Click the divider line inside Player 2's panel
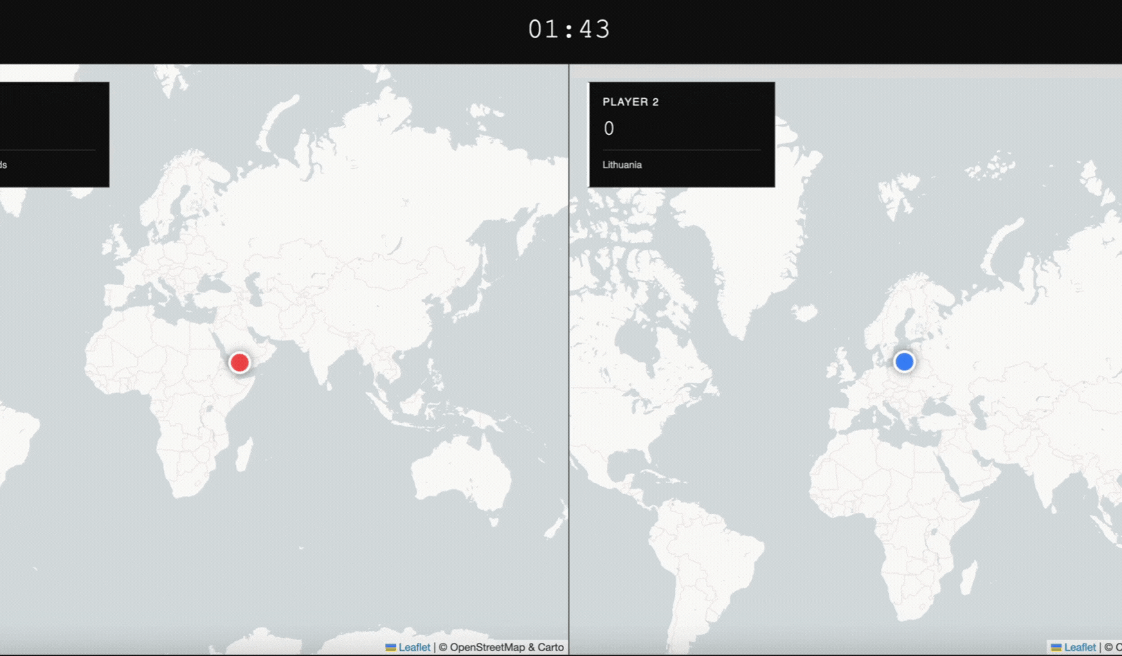The height and width of the screenshot is (656, 1122). [x=680, y=149]
